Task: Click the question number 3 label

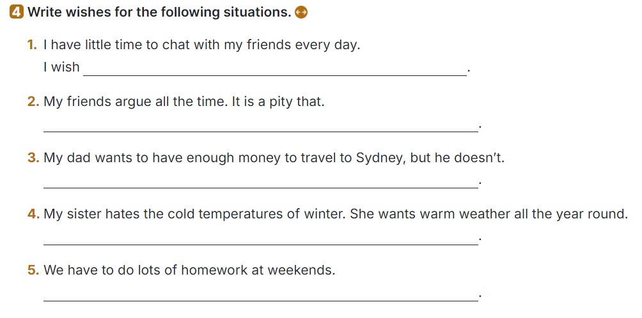Action: click(33, 158)
